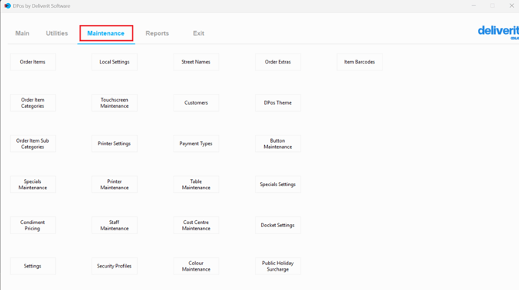
Task: Click the DPos app icon in title bar
Action: (7, 5)
